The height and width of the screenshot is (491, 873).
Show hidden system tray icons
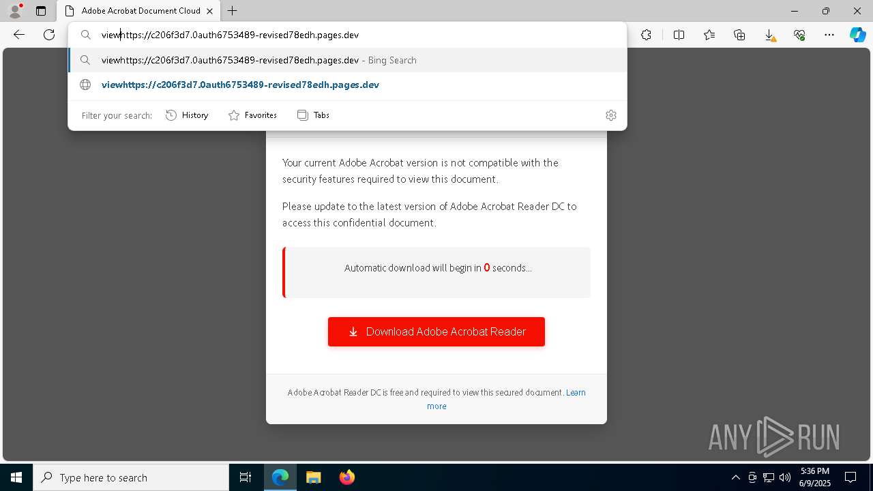coord(735,477)
